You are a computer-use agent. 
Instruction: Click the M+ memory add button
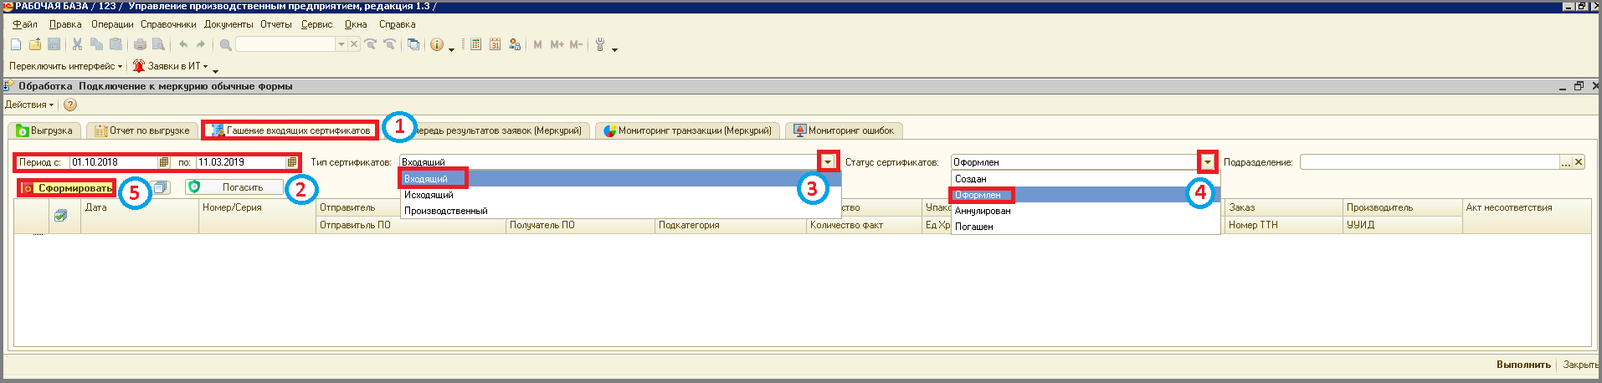557,44
